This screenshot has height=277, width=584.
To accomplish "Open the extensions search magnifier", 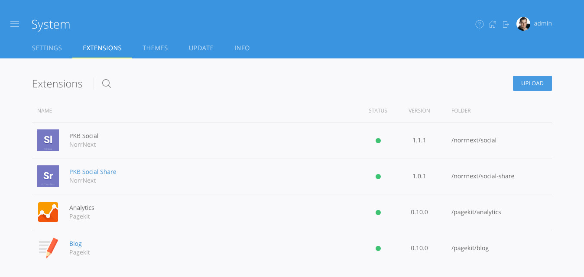I will click(x=107, y=84).
